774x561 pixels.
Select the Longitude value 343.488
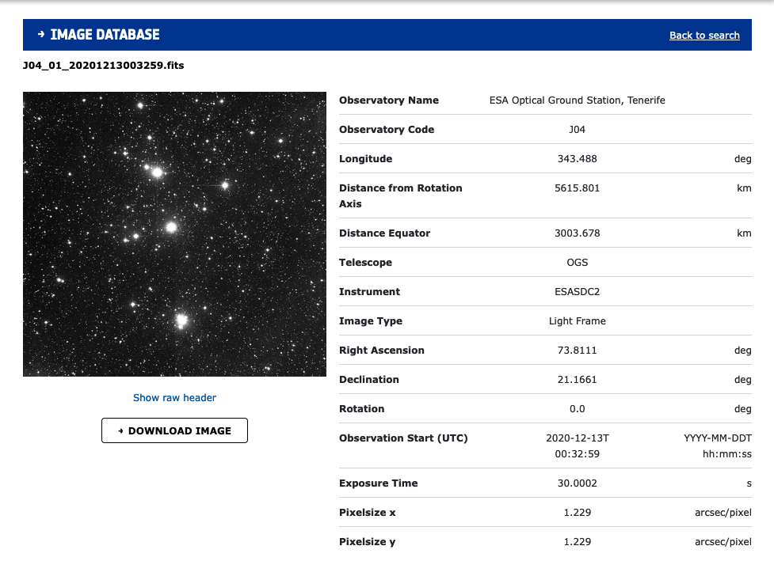pos(577,159)
